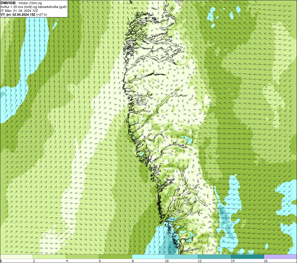This screenshot has width=297, height=263.
Task: Click the '2' legend scale label
Action: tap(34, 261)
